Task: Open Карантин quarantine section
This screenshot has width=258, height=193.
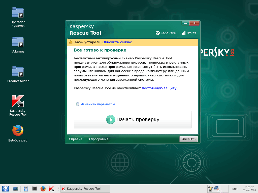Action: (x=166, y=33)
